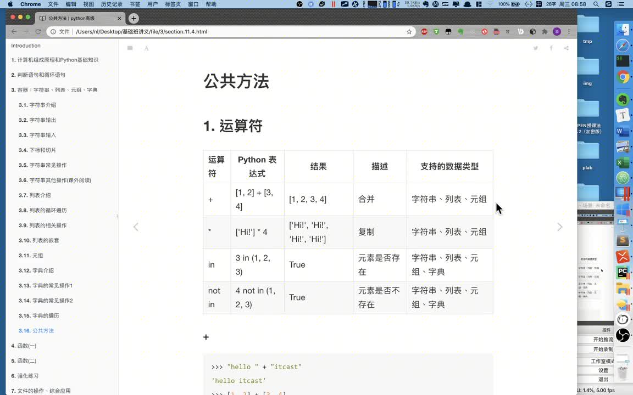Click the Evernote clipper extension icon
This screenshot has width=633, height=395.
(460, 31)
